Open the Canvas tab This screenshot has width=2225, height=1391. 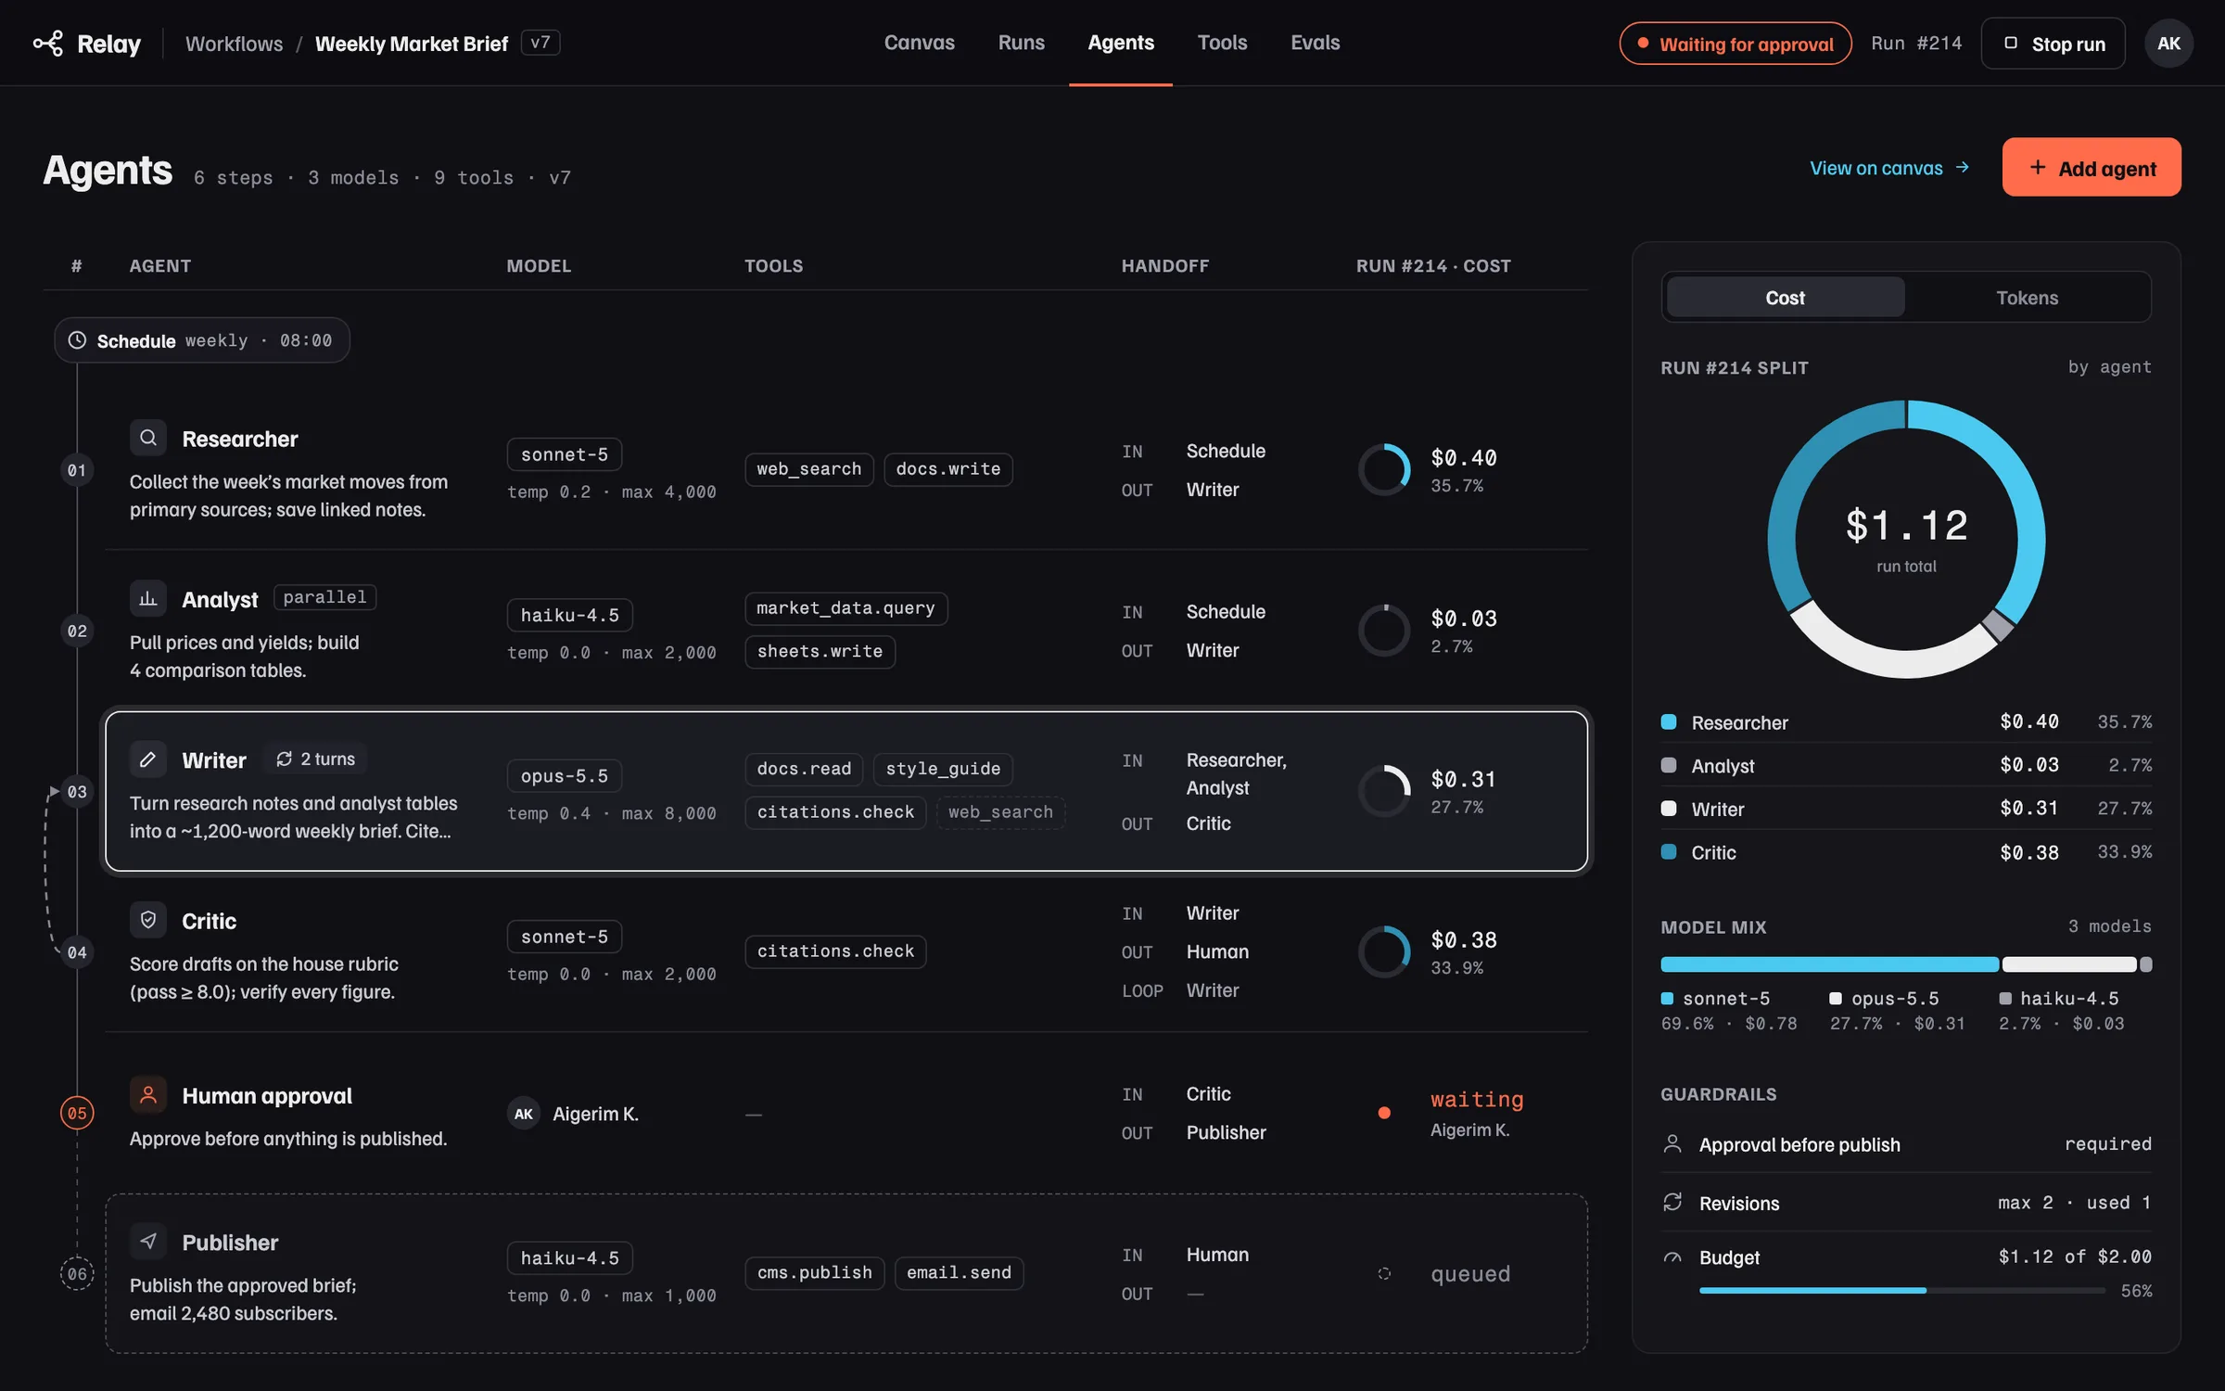(x=919, y=43)
